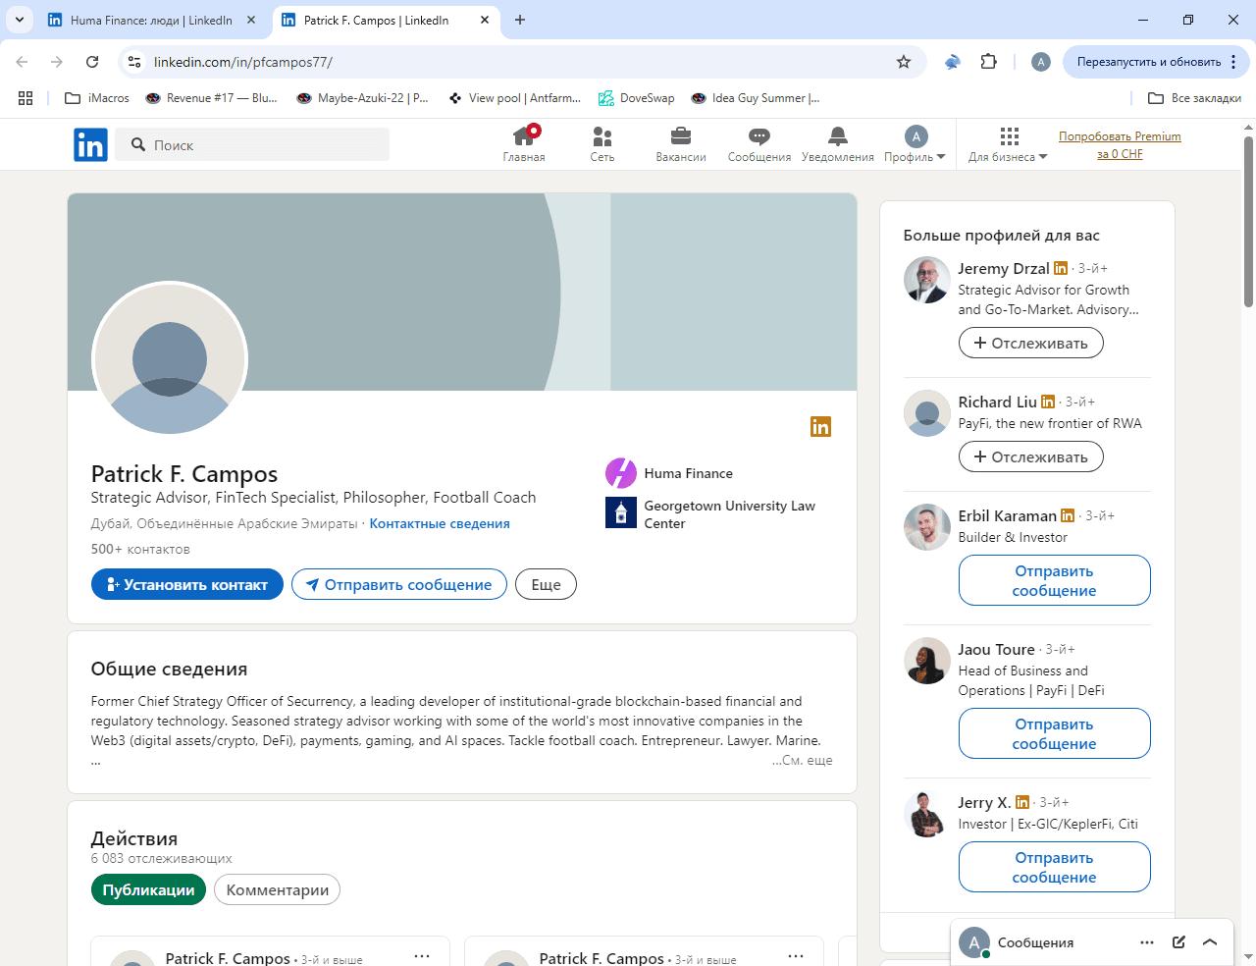The image size is (1256, 966).
Task: Open the Вакансии jobs briefcase icon
Action: pos(681,144)
